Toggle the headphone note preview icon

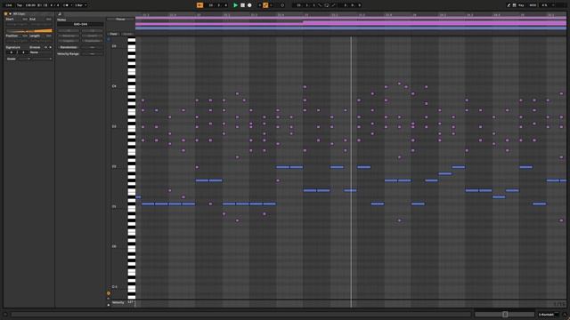coord(109,39)
